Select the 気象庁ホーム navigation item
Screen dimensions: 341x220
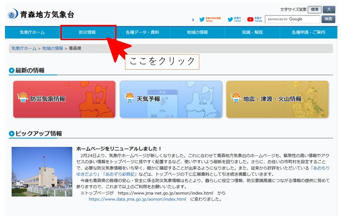click(32, 32)
